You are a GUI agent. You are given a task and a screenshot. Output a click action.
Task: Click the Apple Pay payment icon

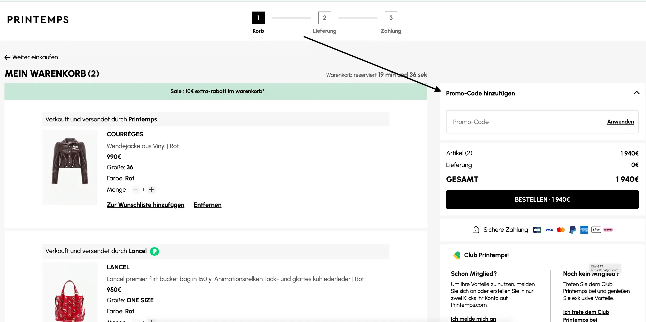[x=596, y=230]
